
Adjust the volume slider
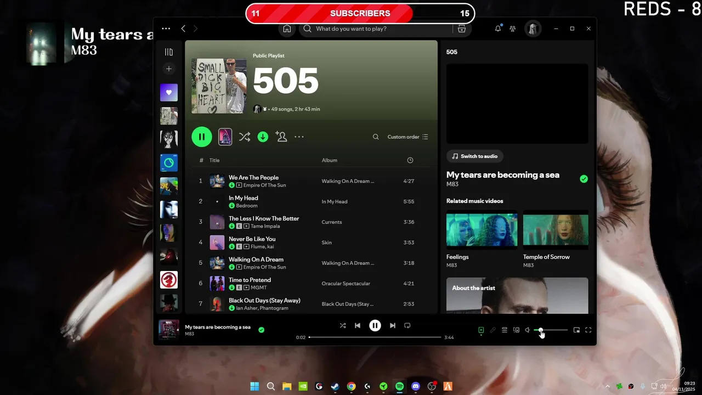[551, 330]
